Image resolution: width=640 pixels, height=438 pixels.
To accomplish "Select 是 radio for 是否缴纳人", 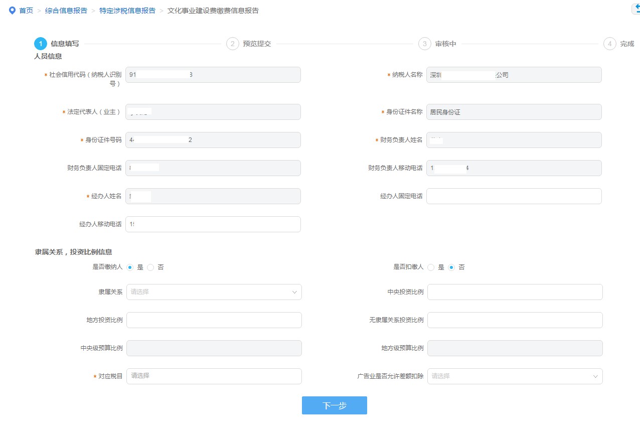I will tap(130, 267).
